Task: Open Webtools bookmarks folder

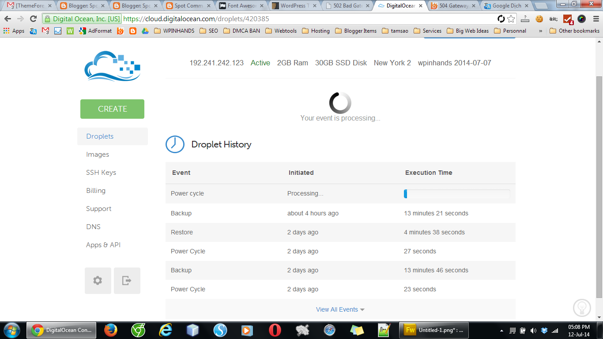Action: tap(281, 31)
